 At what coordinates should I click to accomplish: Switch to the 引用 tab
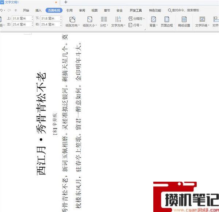69,10
